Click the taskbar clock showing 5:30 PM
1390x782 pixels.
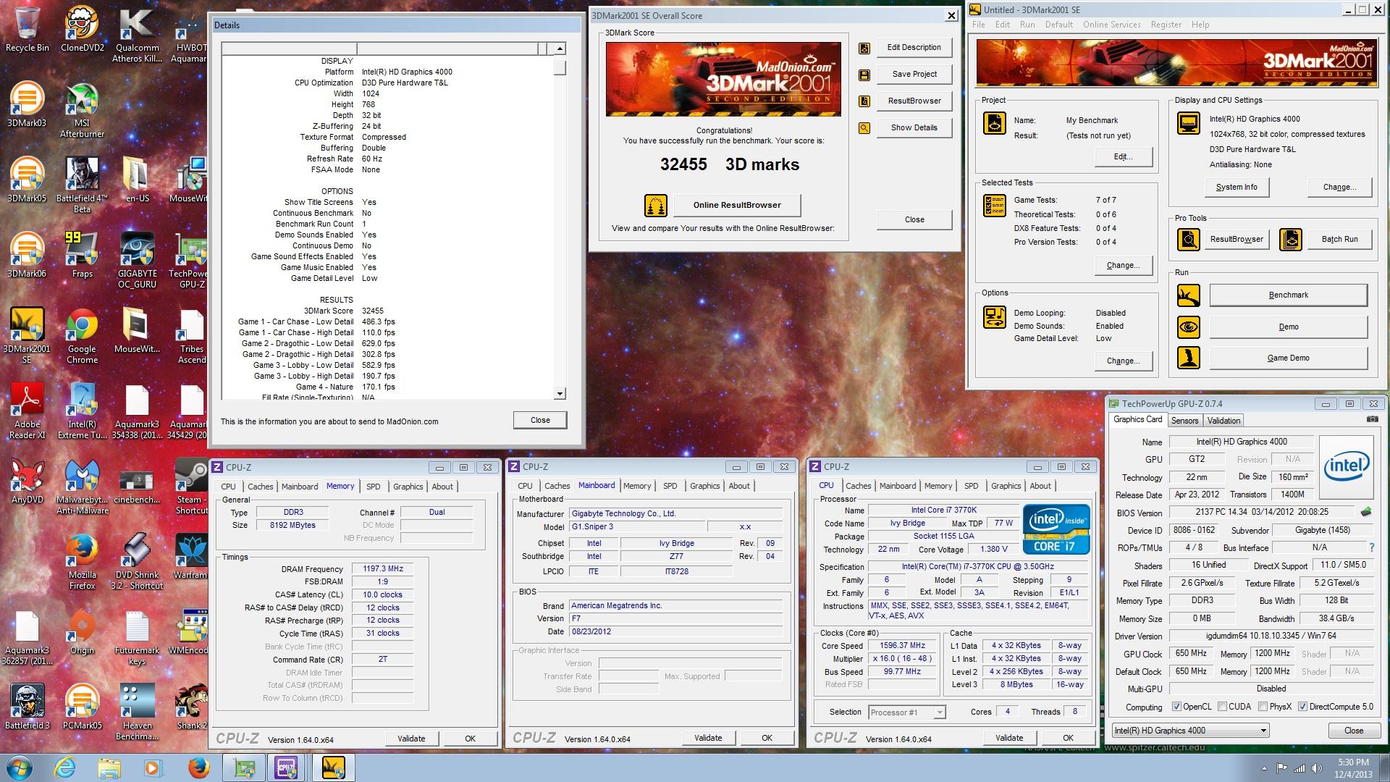(1353, 768)
